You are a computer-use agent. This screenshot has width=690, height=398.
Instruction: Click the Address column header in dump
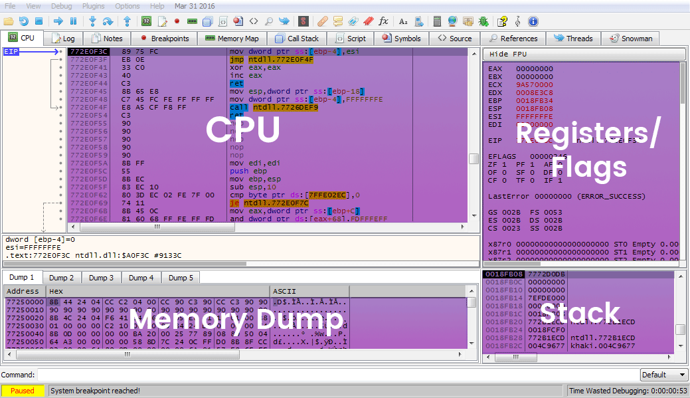coord(24,291)
